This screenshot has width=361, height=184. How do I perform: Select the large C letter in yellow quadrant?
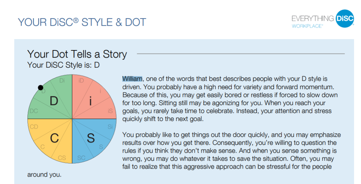[x=54, y=138]
